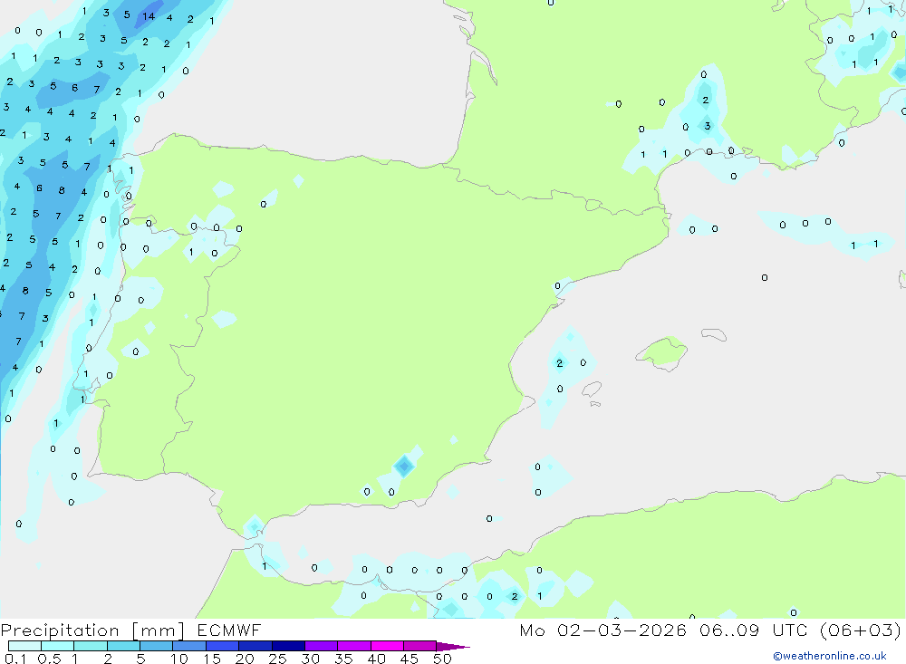Click the 5–10 mm legend swatch
Viewport: 906px width, 664px height.
pyautogui.click(x=157, y=646)
